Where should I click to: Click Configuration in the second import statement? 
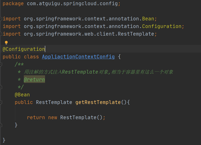pyautogui.click(x=162, y=26)
